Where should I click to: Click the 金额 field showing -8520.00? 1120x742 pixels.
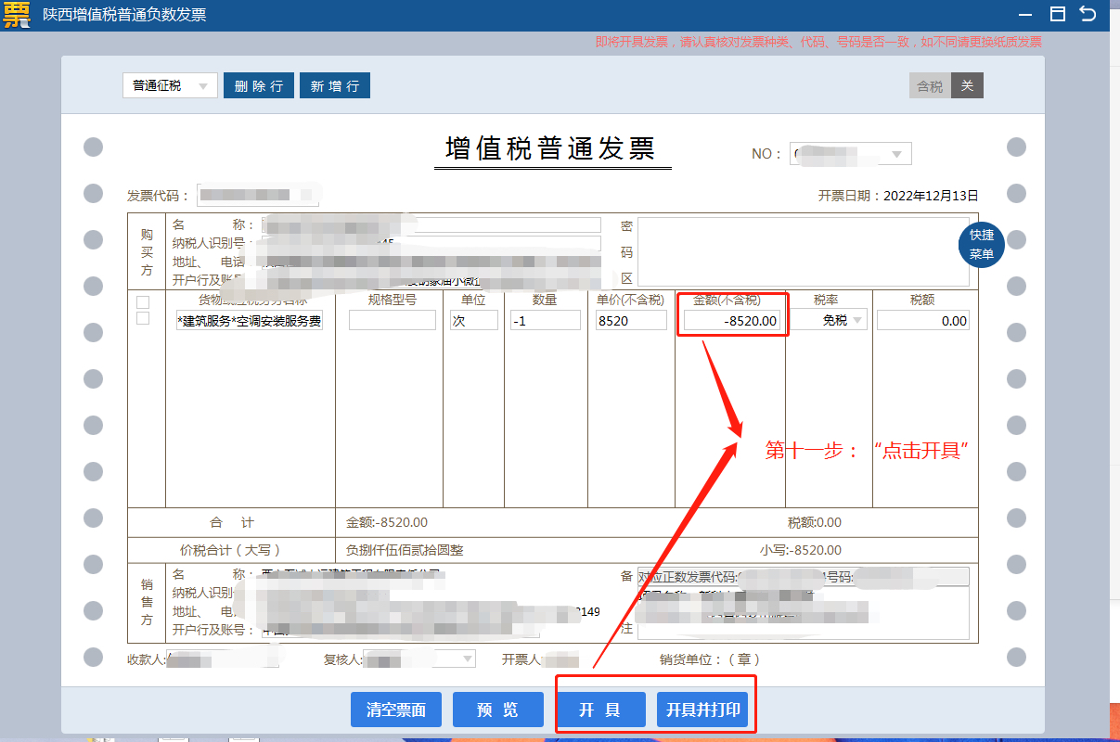coord(731,320)
